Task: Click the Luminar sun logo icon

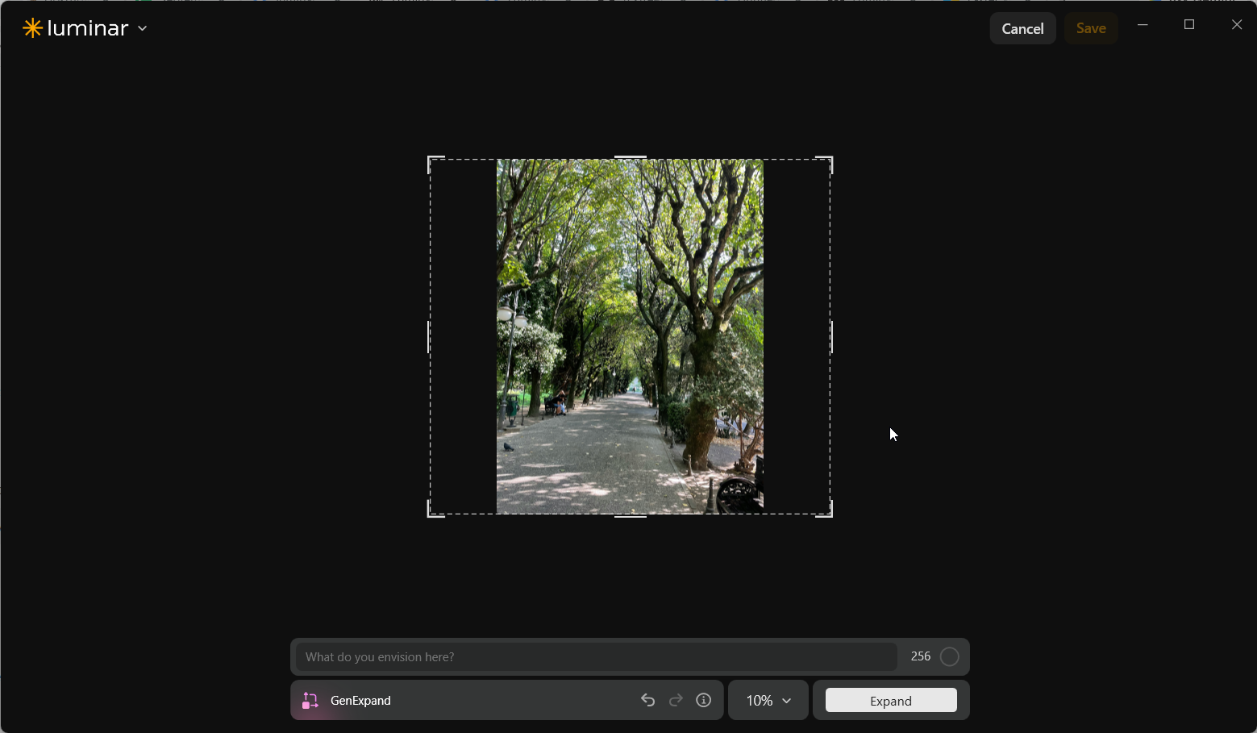Action: pos(31,28)
